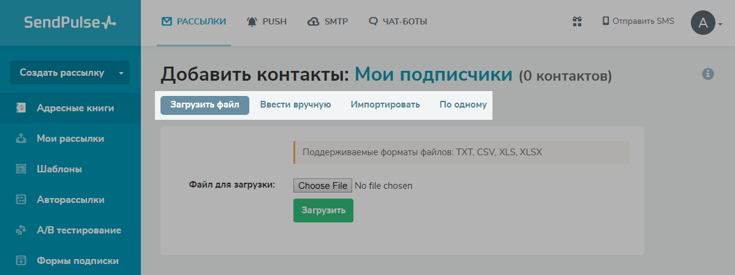Viewport: 735px width, 275px height.
Task: Click the 'No file chosen' text
Action: coord(383,186)
